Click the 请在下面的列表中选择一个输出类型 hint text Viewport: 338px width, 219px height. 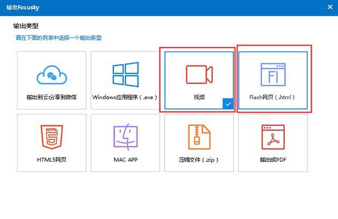pos(59,38)
